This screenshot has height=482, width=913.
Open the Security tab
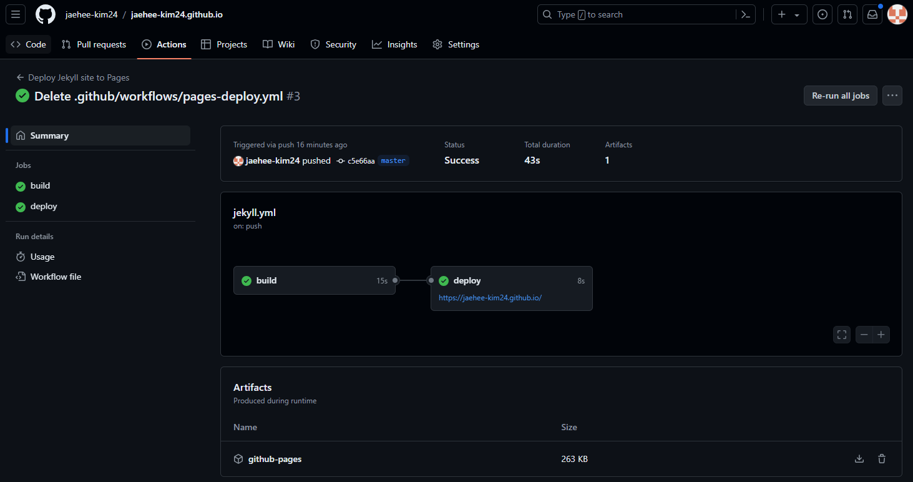(333, 44)
